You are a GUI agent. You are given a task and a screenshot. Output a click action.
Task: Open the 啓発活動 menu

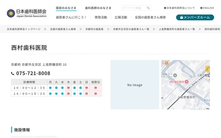(x=100, y=17)
